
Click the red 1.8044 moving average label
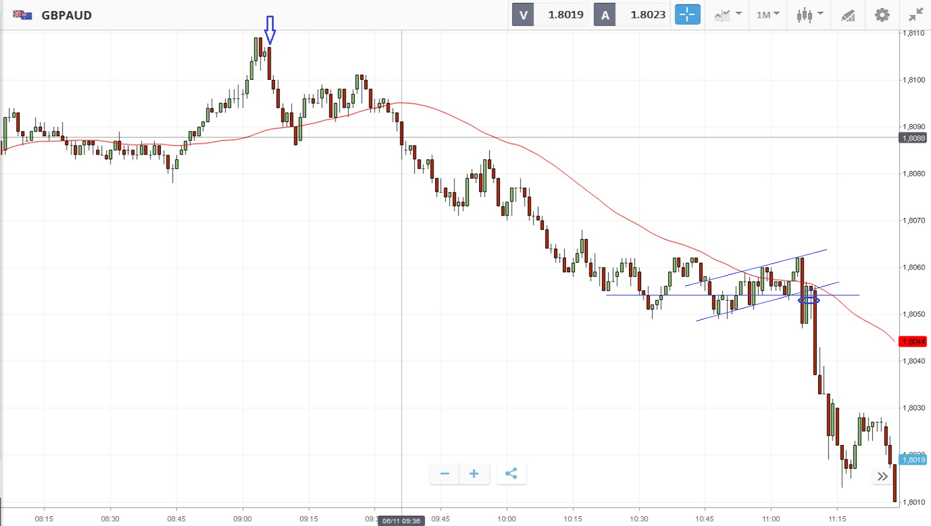click(x=912, y=342)
